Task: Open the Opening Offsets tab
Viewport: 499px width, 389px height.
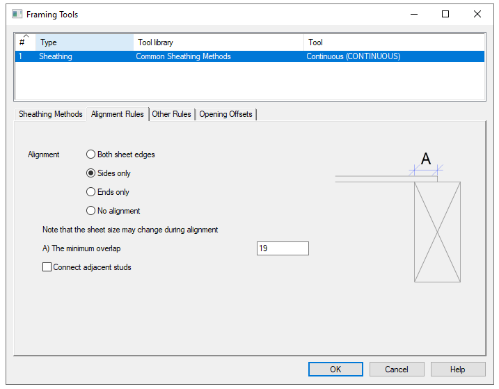Action: (x=226, y=114)
